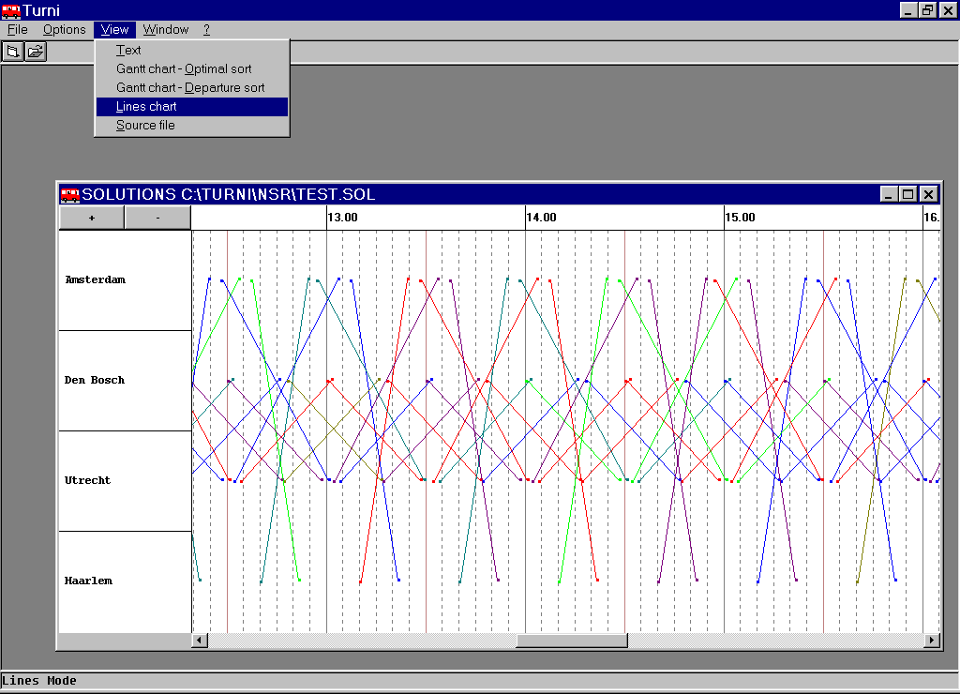Restore down the main Turni window
Screen dimensions: 960x694
click(927, 9)
